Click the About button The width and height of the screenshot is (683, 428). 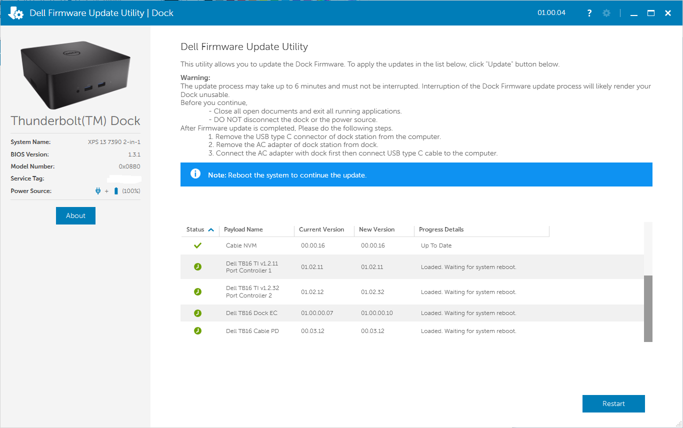(x=75, y=215)
